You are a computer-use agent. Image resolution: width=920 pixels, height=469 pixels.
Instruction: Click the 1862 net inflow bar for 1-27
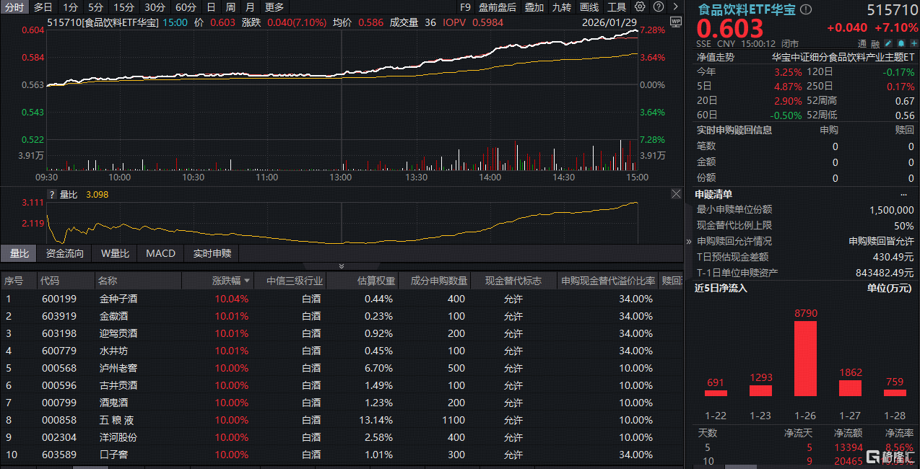click(850, 388)
